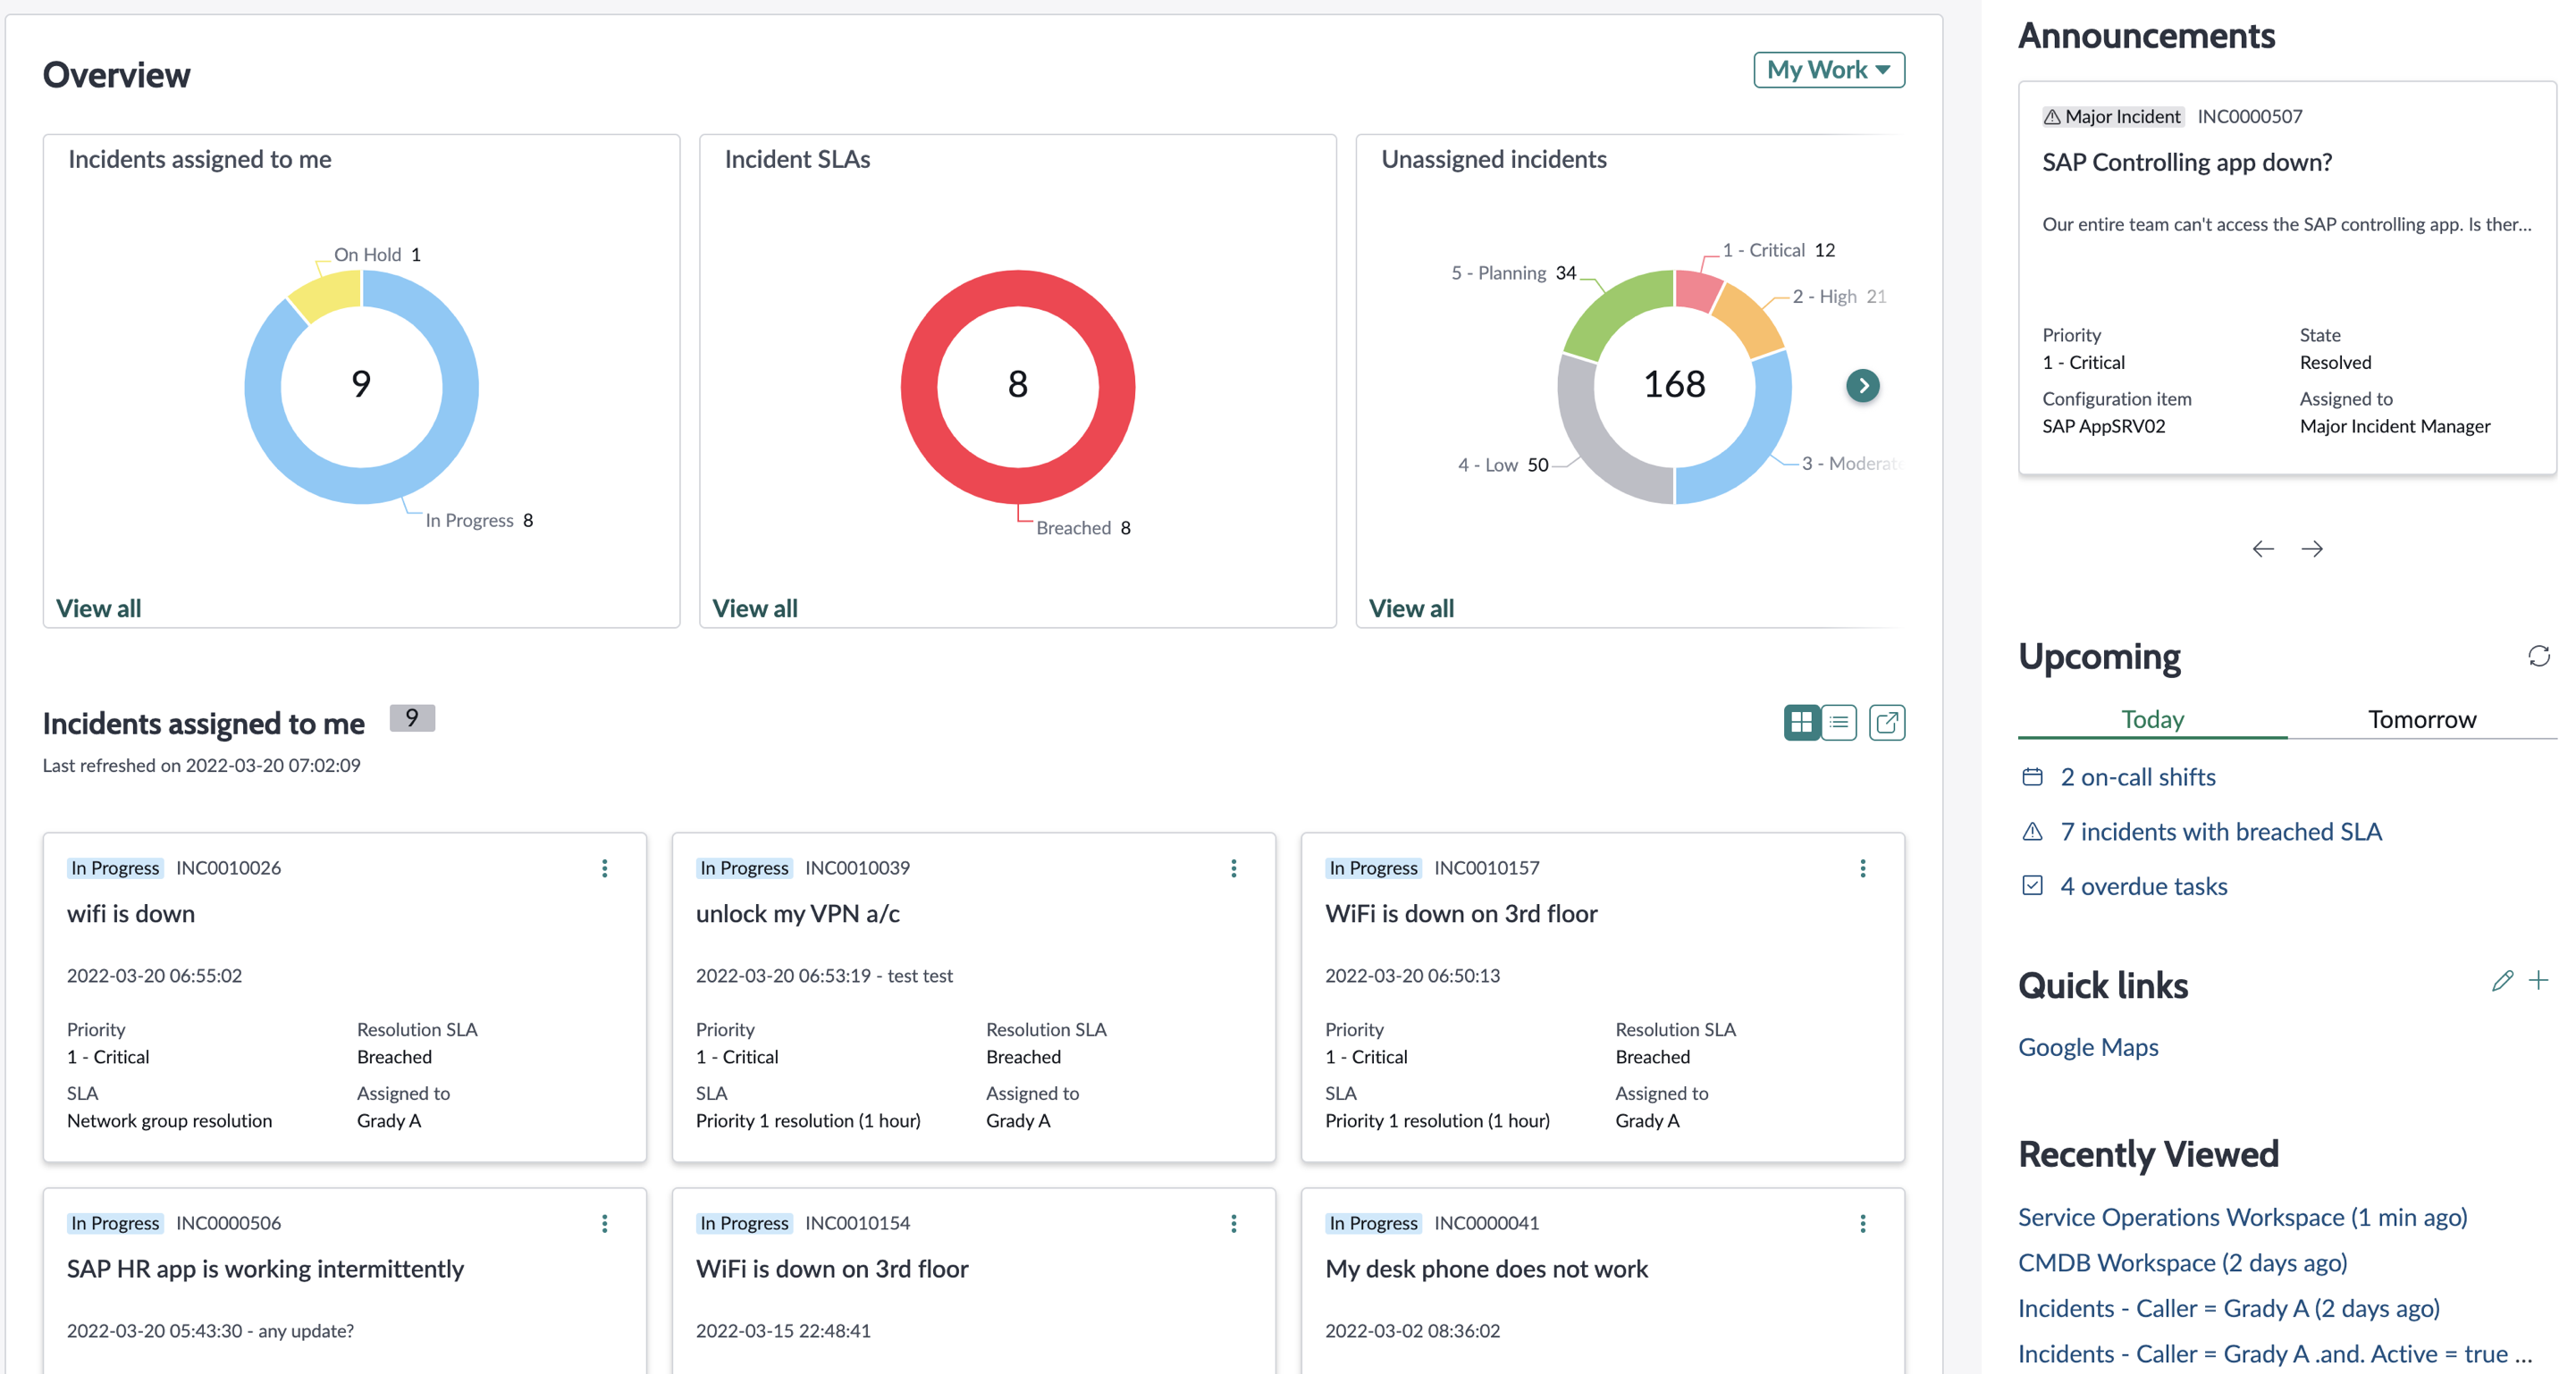Screen dimensions: 2576x1374
Task: Open 7 incidents with breached SLA
Action: pos(2221,832)
